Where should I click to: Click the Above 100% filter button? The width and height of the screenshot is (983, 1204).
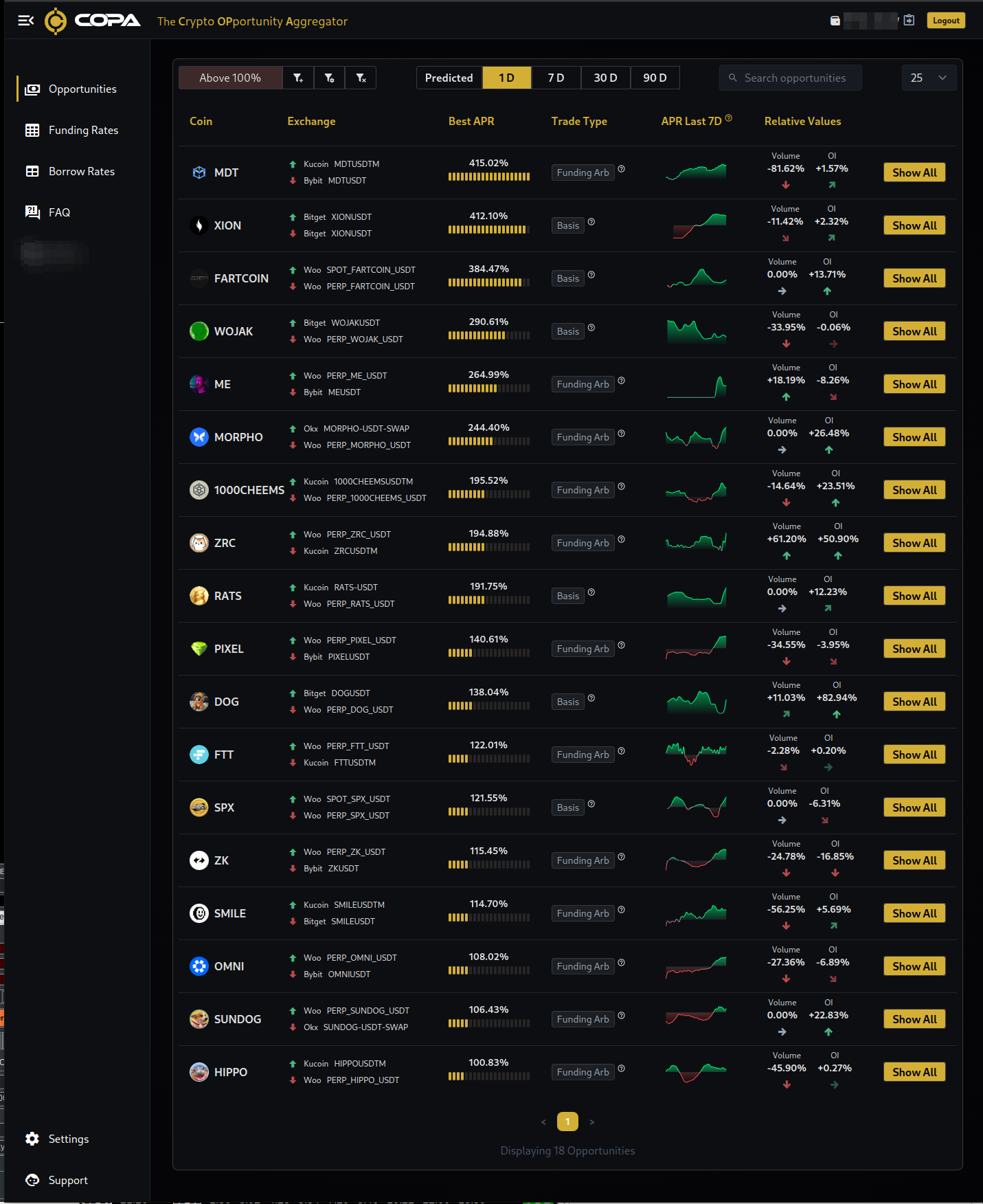230,78
